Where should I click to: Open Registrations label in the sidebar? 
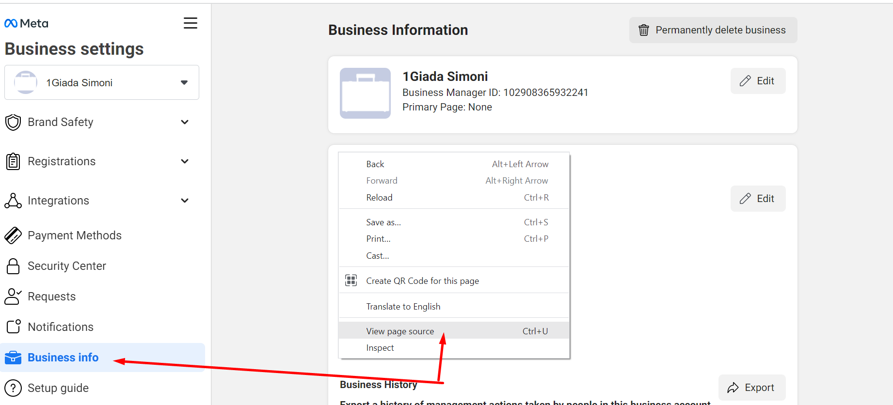(x=62, y=161)
